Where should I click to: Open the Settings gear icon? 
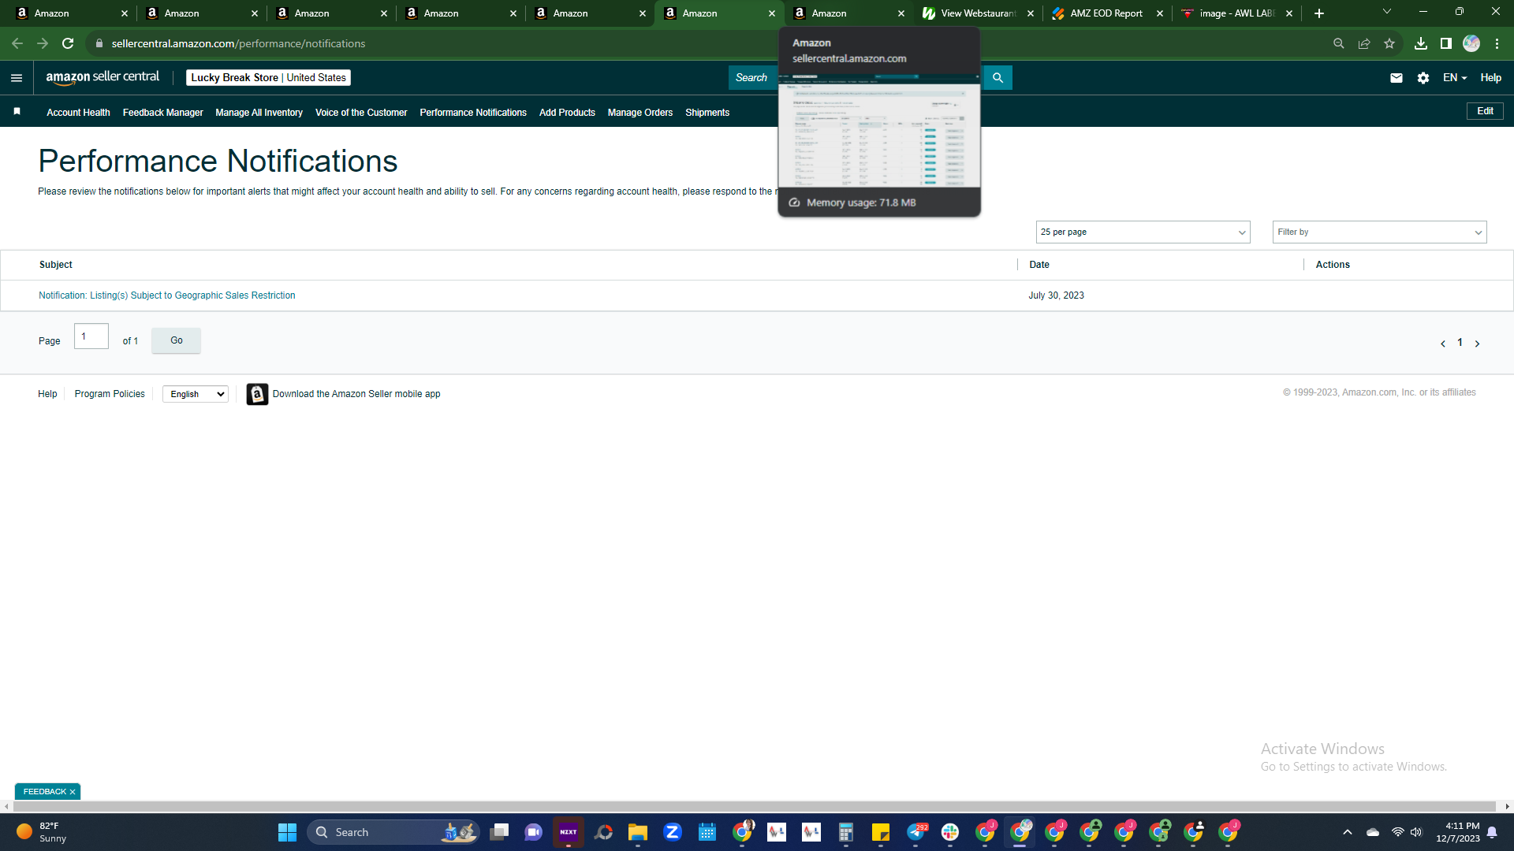(1423, 78)
